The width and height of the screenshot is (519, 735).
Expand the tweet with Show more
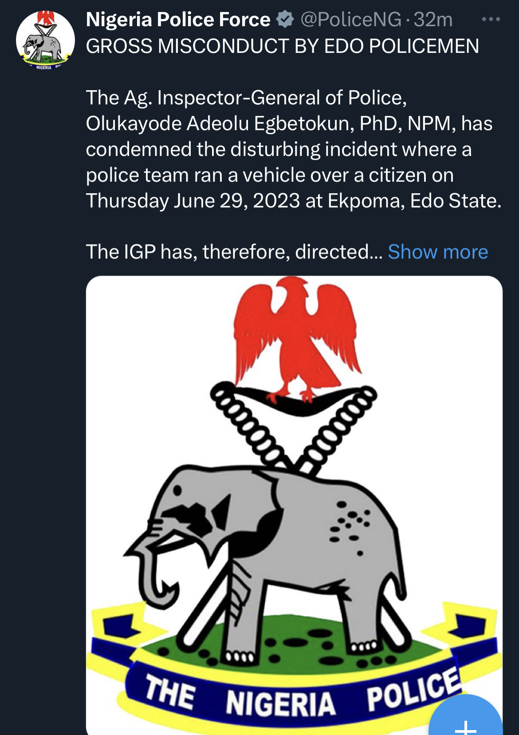(438, 252)
